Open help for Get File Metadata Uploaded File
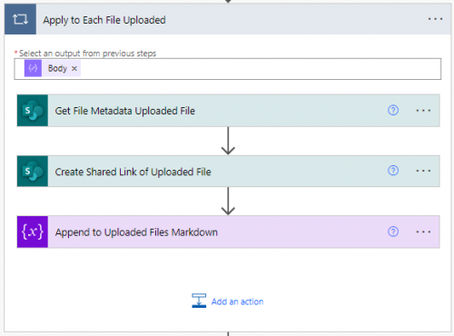The image size is (454, 336). (393, 110)
